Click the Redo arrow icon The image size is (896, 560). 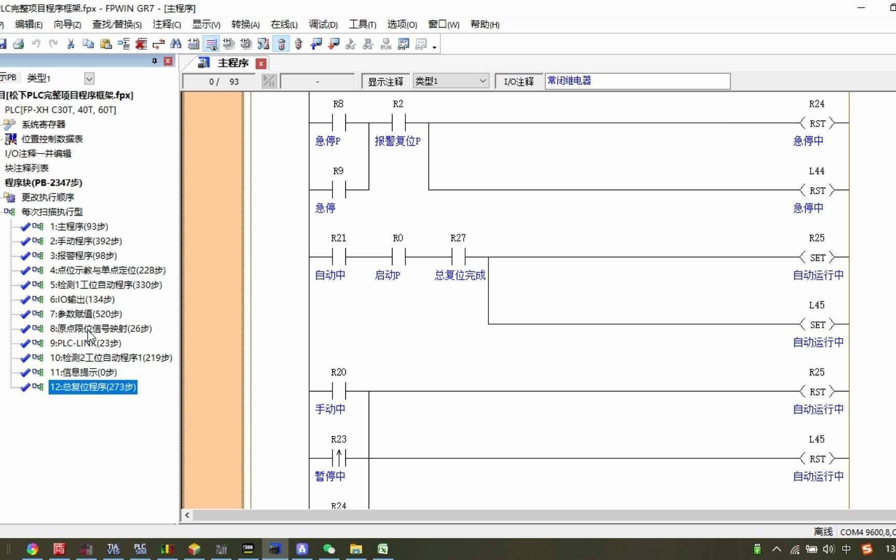(x=53, y=44)
